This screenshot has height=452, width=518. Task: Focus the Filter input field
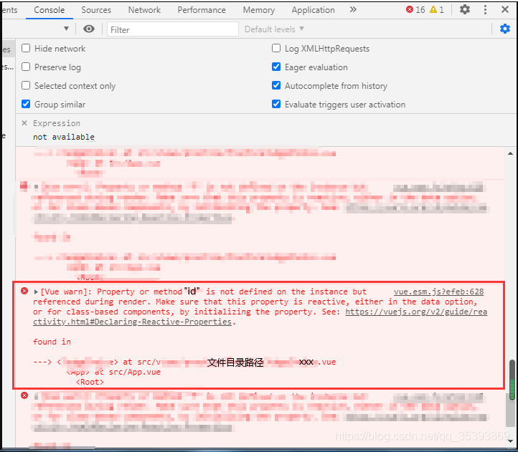click(172, 29)
